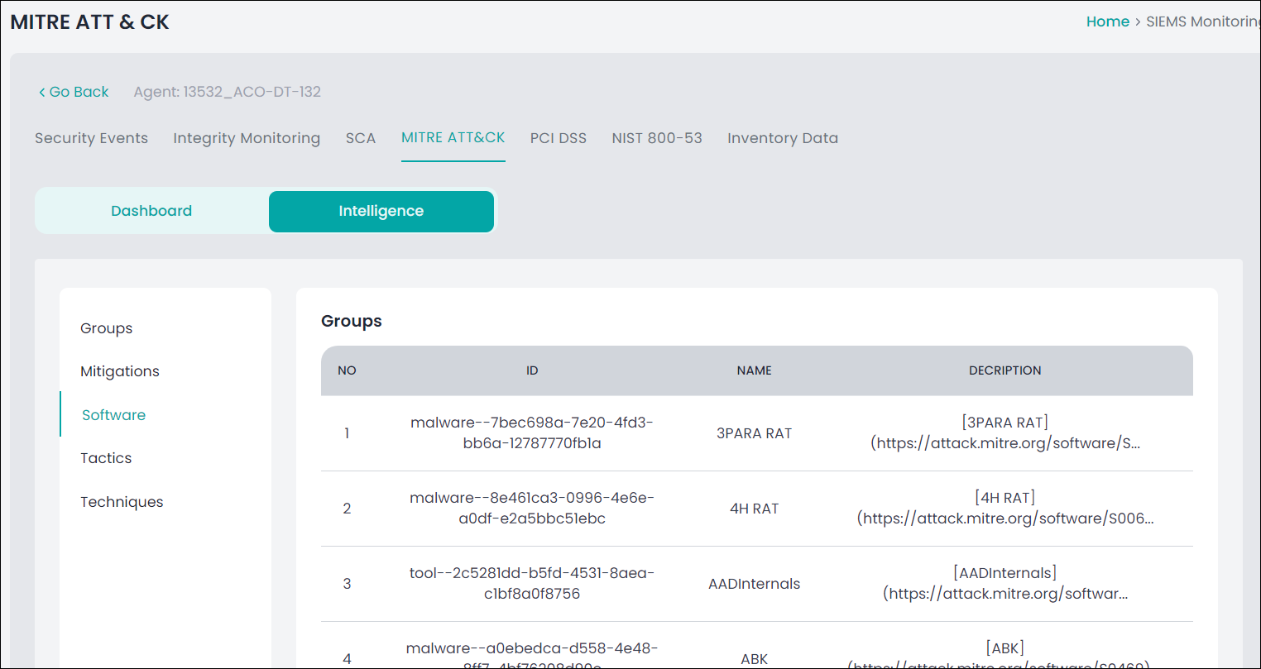Switch to the Dashboard view
This screenshot has height=669, width=1261.
(151, 211)
